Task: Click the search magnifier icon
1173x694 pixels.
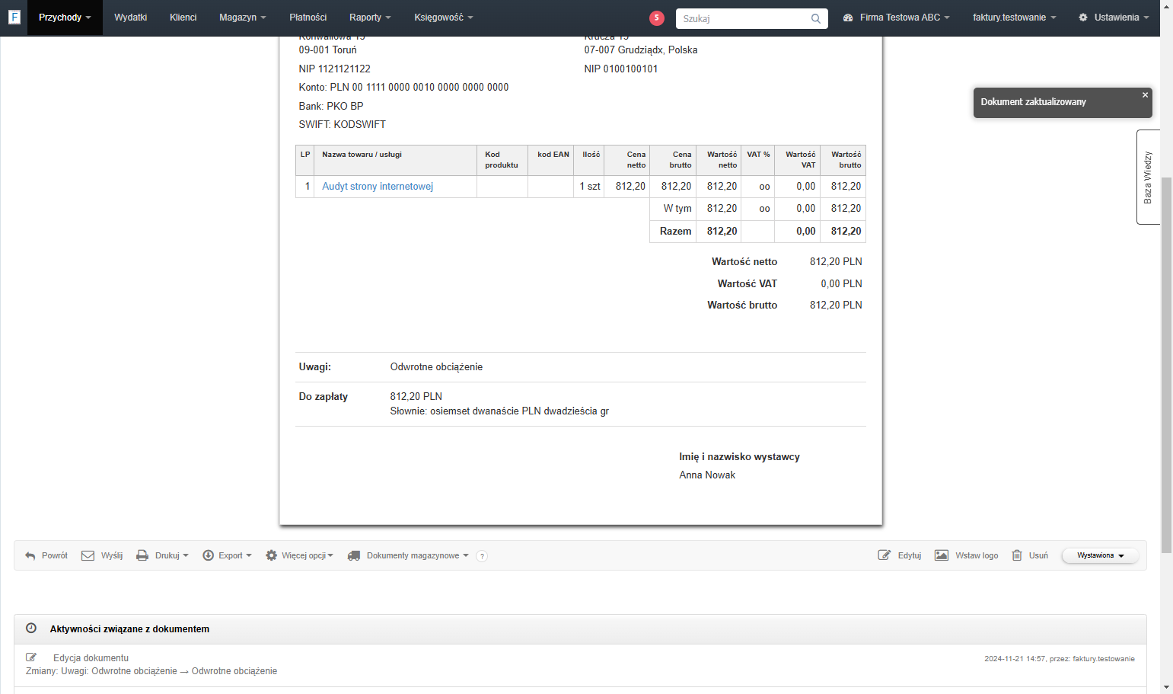Action: click(816, 19)
